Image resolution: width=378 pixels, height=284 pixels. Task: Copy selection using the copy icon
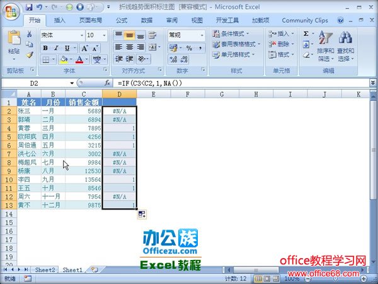(x=29, y=44)
